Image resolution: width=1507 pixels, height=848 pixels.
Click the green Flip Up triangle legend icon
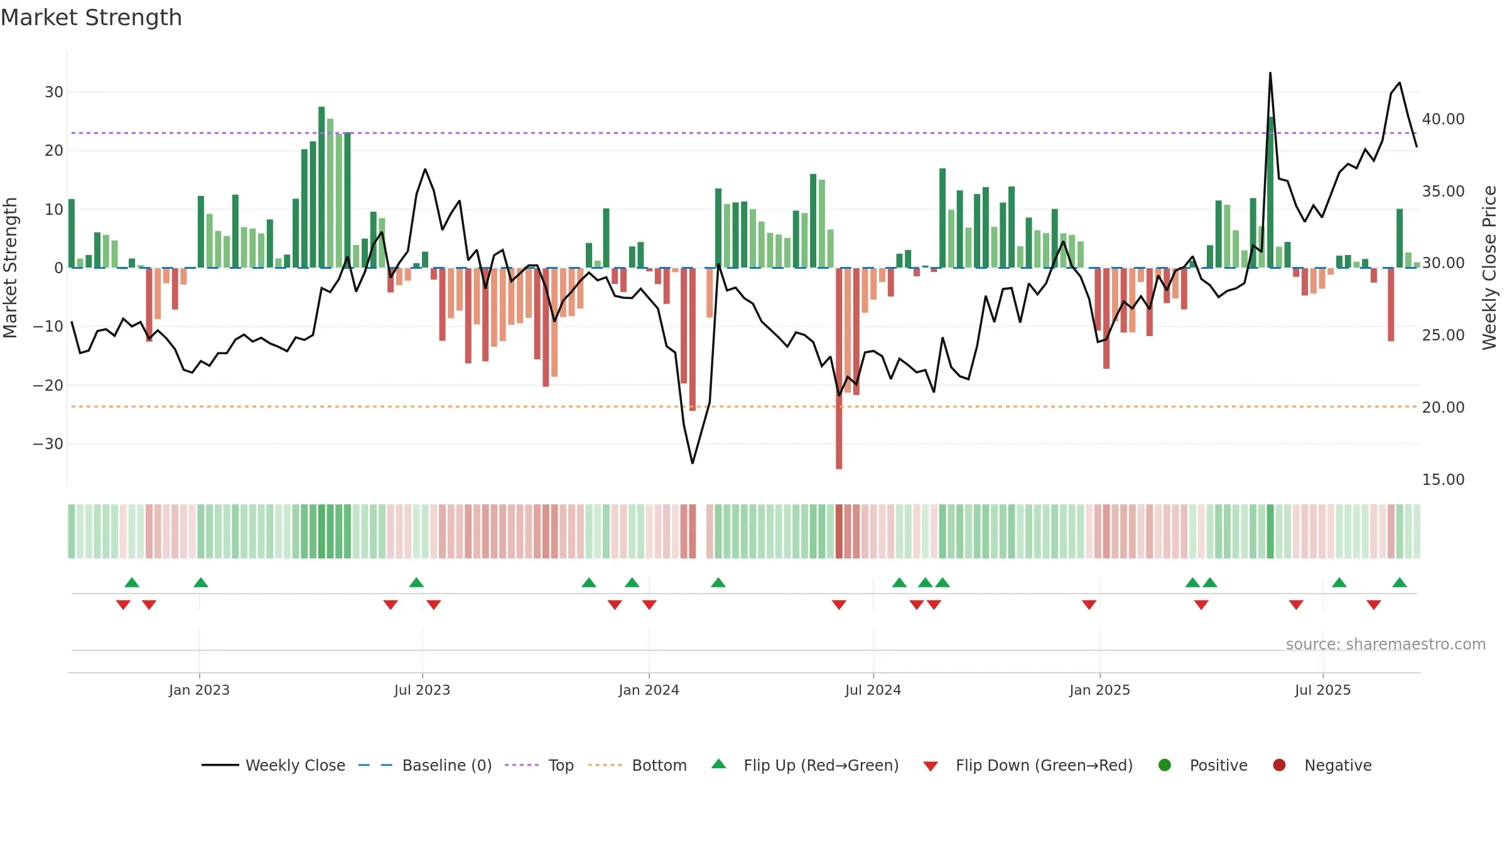click(x=719, y=764)
